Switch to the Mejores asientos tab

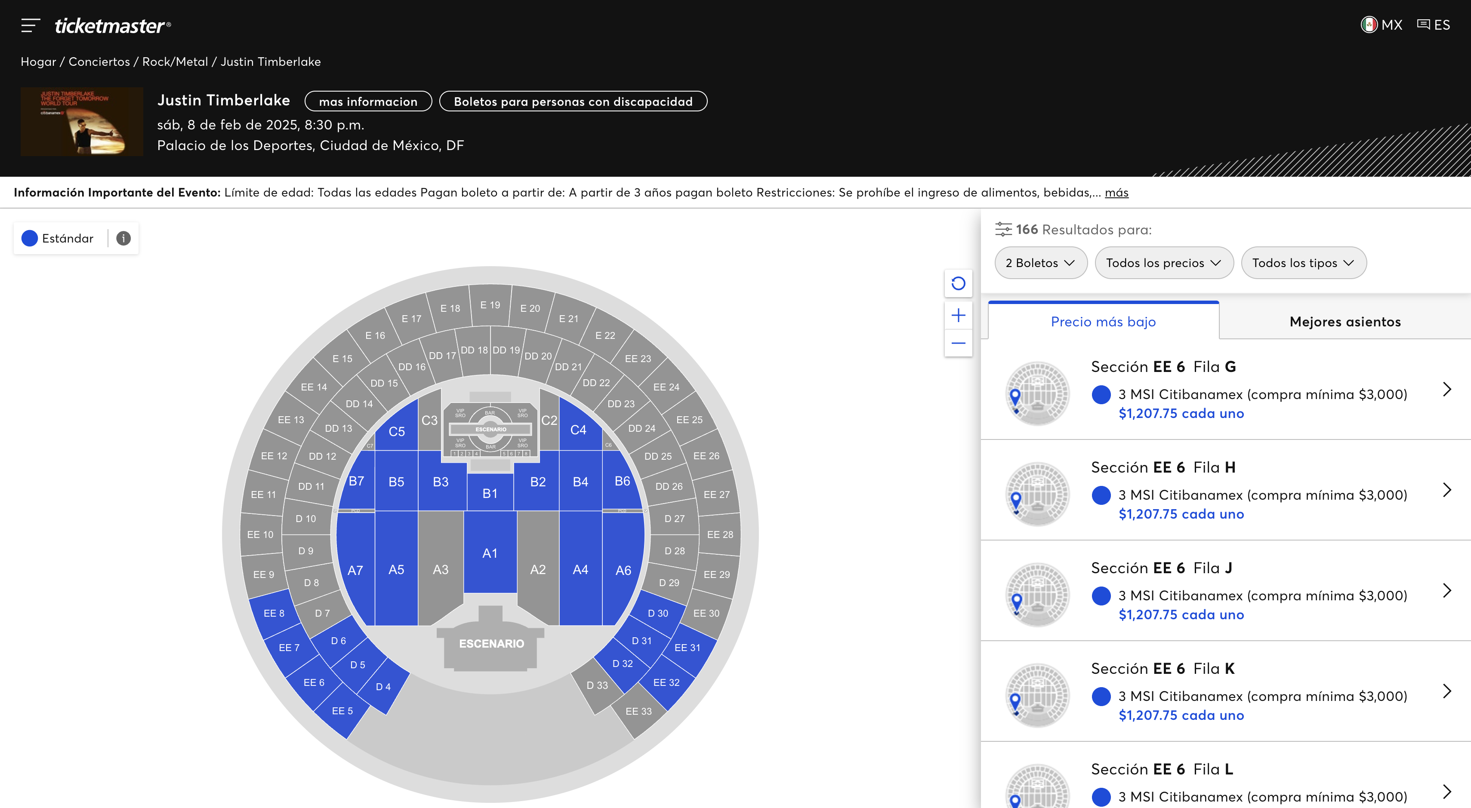tap(1345, 321)
